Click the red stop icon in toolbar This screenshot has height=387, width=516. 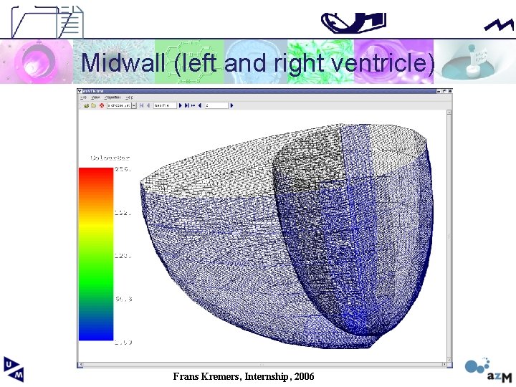(102, 105)
